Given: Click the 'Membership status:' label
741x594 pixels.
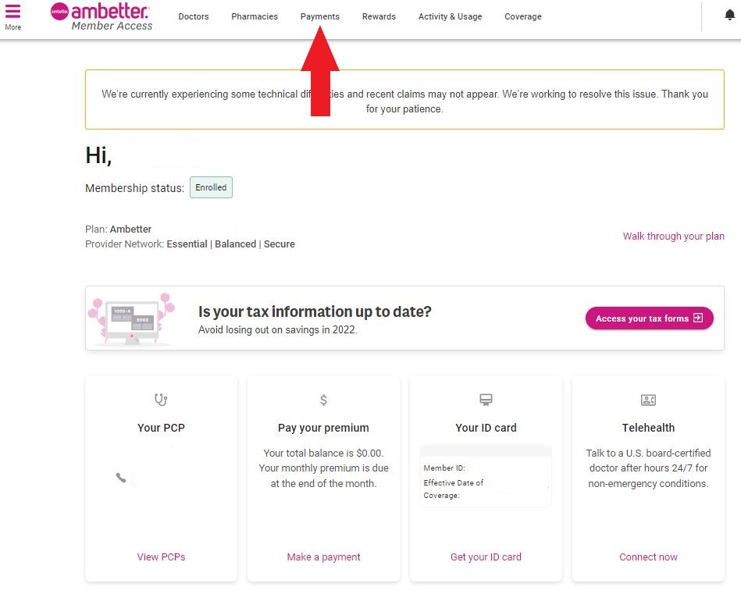Looking at the screenshot, I should 134,188.
